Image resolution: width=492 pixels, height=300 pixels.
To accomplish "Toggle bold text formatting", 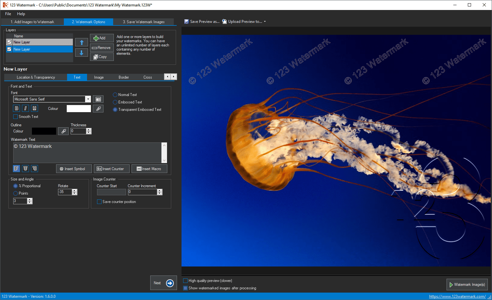I will [x=17, y=108].
